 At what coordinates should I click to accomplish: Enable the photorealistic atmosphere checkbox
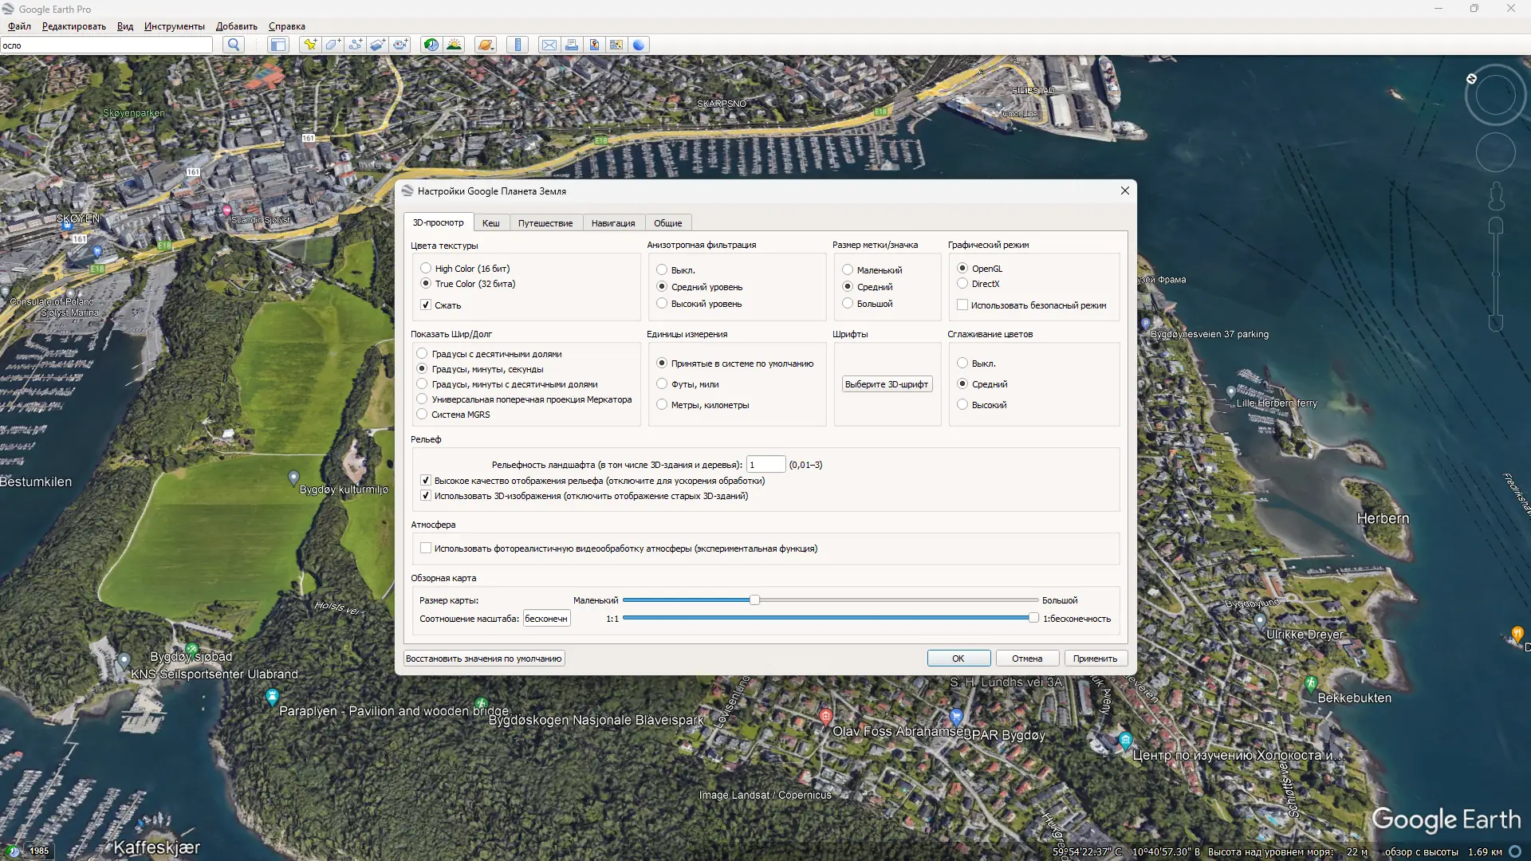(426, 548)
